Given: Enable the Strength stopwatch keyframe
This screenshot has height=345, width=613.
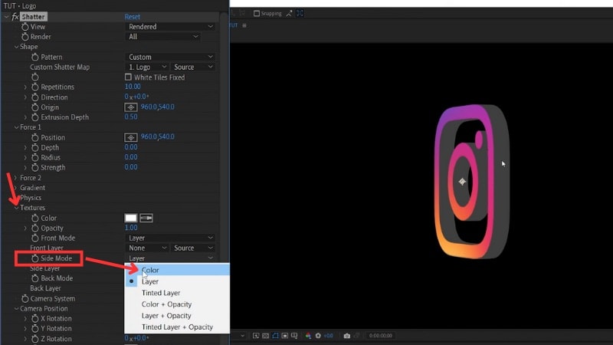Looking at the screenshot, I should (34, 167).
